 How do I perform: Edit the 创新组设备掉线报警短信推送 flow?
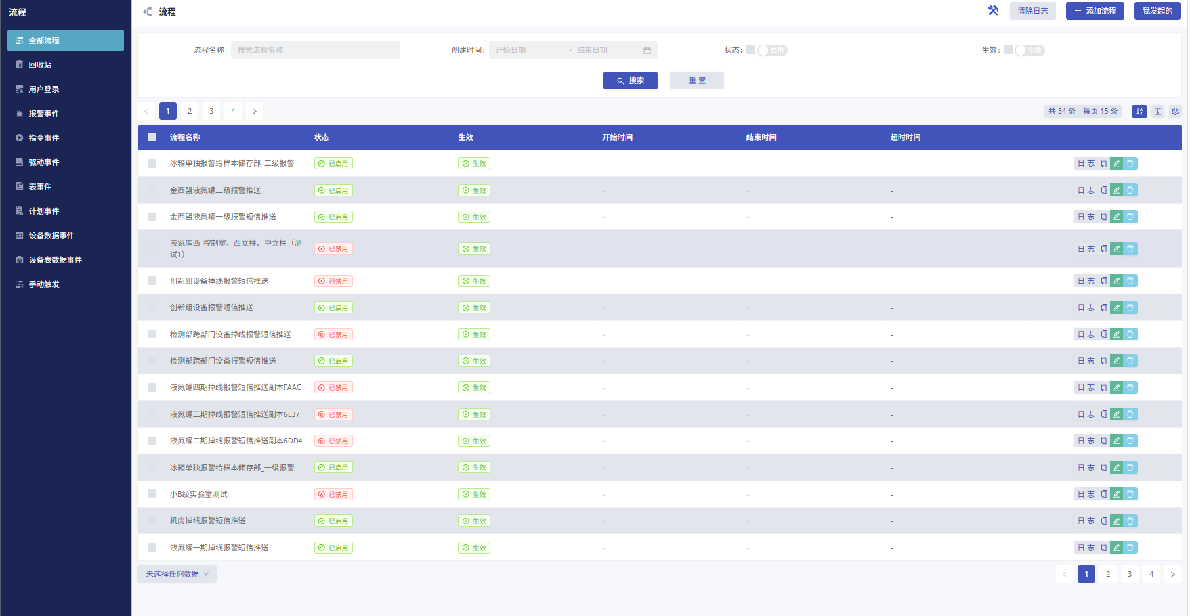click(1117, 281)
